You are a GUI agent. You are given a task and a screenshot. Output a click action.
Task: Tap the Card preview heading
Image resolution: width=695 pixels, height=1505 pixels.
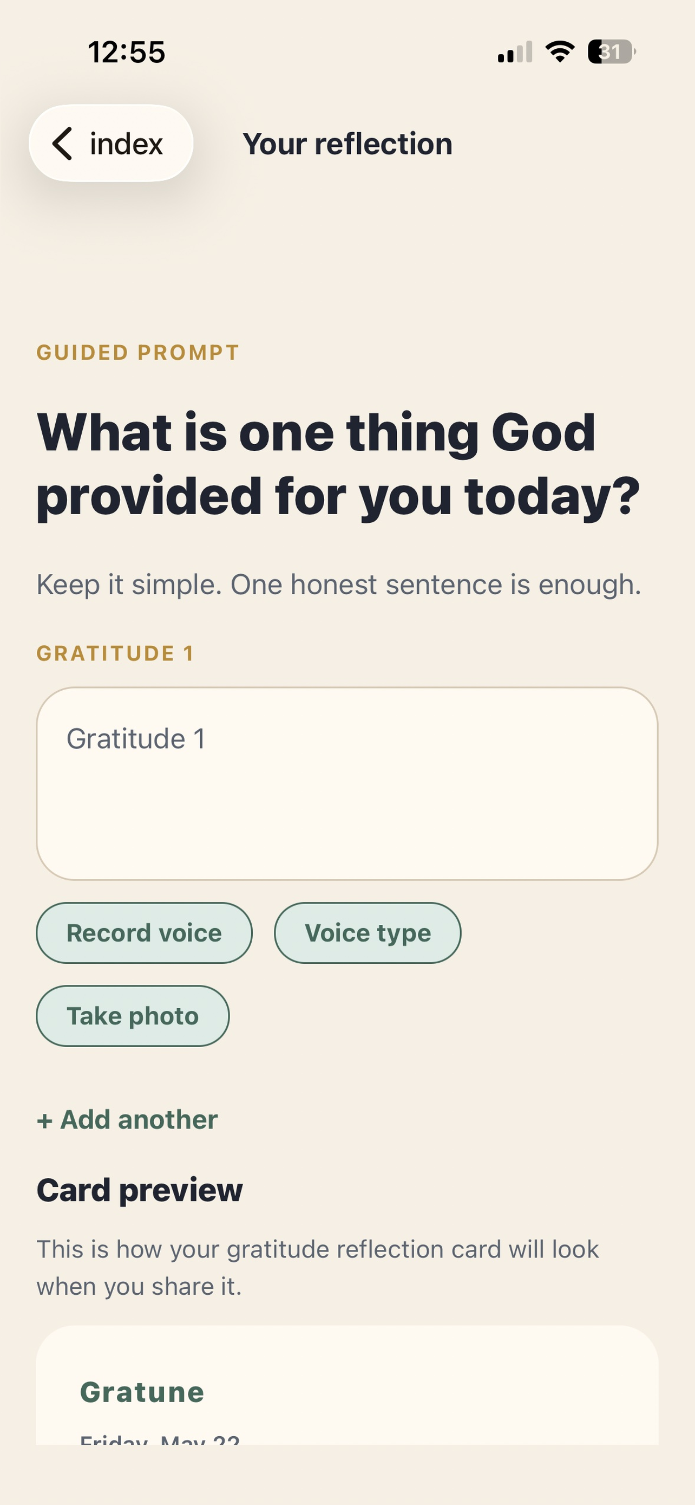(x=140, y=1190)
